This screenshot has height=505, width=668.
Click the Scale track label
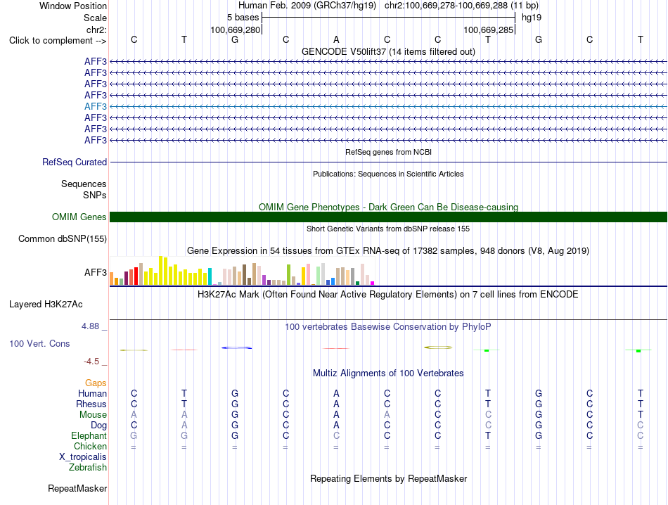pyautogui.click(x=95, y=18)
